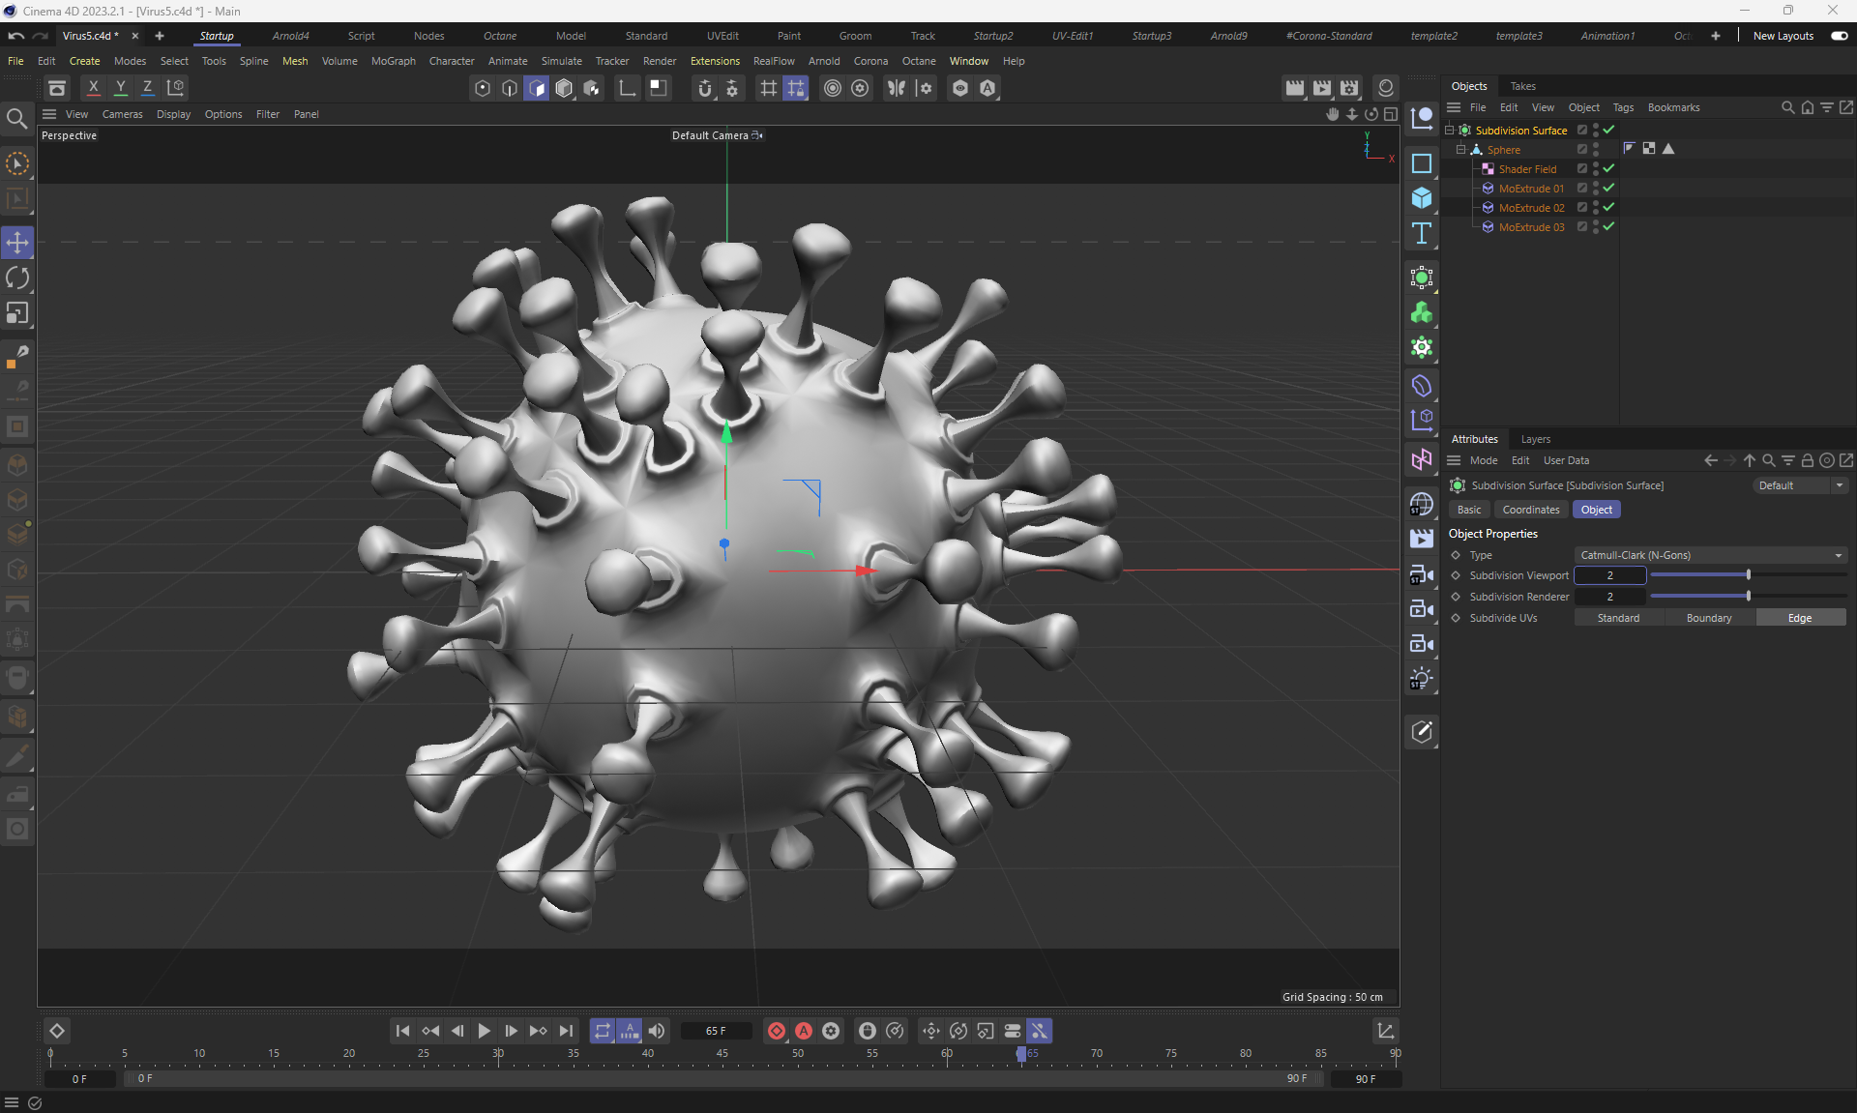Select the Rotate tool
The height and width of the screenshot is (1113, 1857).
pos(17,278)
